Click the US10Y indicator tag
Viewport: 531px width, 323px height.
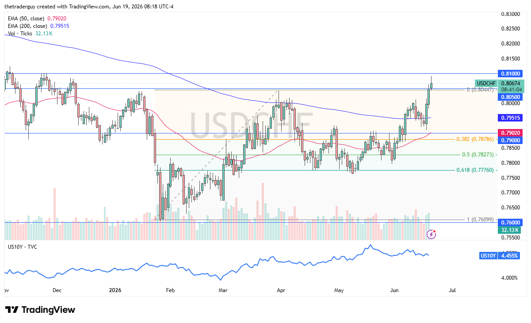(488, 255)
